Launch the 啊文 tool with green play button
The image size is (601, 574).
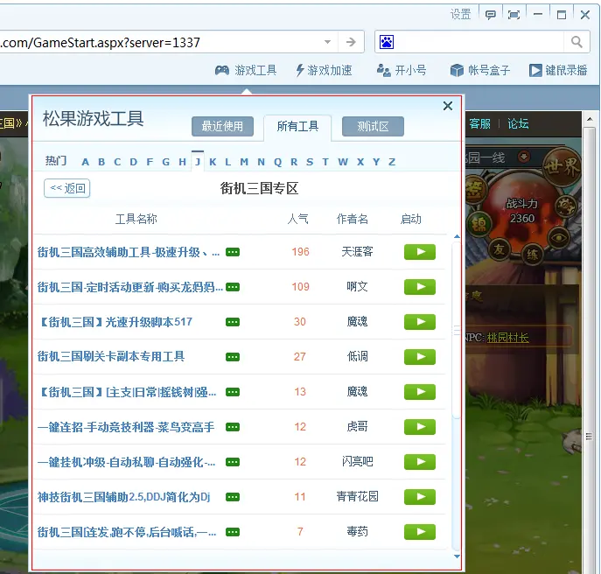[x=420, y=287]
